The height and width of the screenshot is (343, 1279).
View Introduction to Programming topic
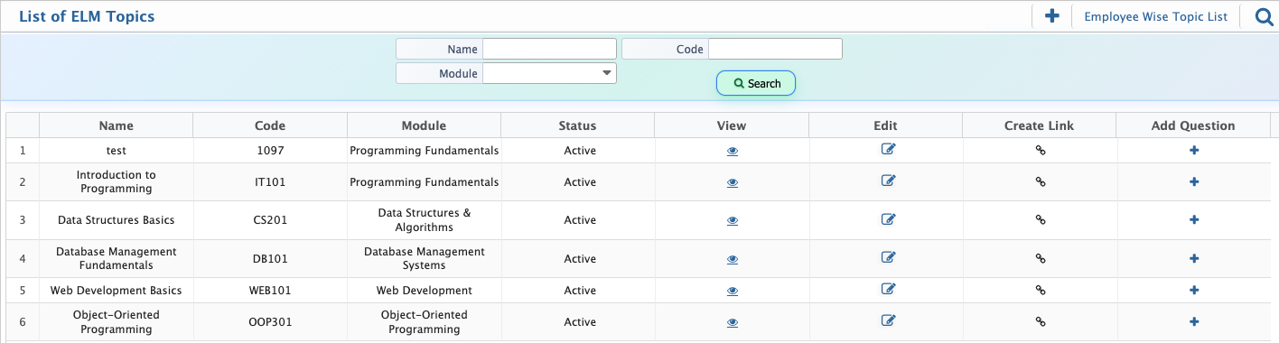tap(733, 182)
